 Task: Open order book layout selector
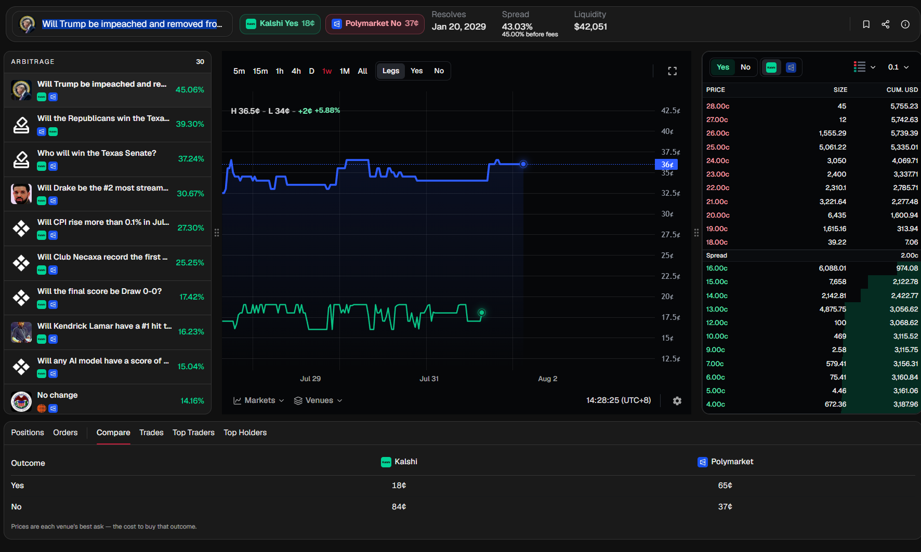tap(865, 67)
